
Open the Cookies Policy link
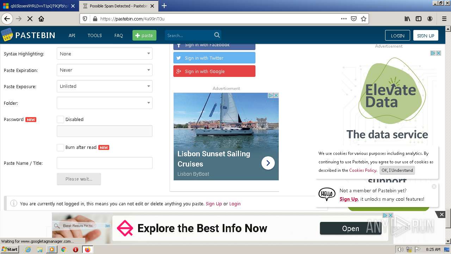tap(363, 170)
